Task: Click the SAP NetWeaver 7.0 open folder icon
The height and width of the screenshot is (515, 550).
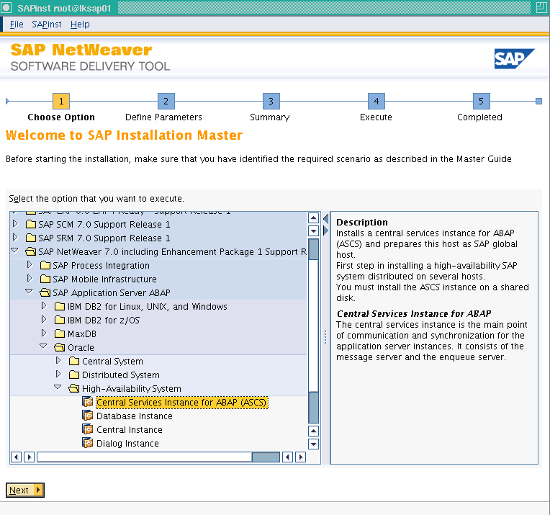Action: click(x=31, y=251)
